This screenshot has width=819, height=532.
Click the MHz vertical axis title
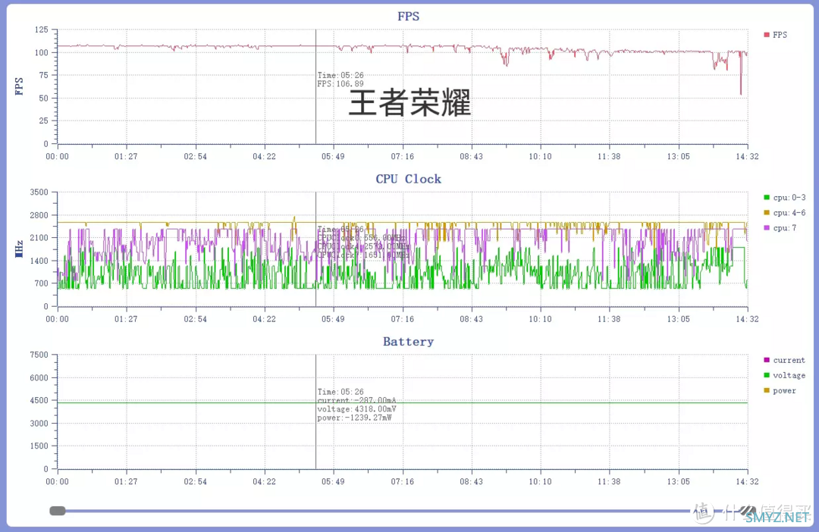[19, 249]
